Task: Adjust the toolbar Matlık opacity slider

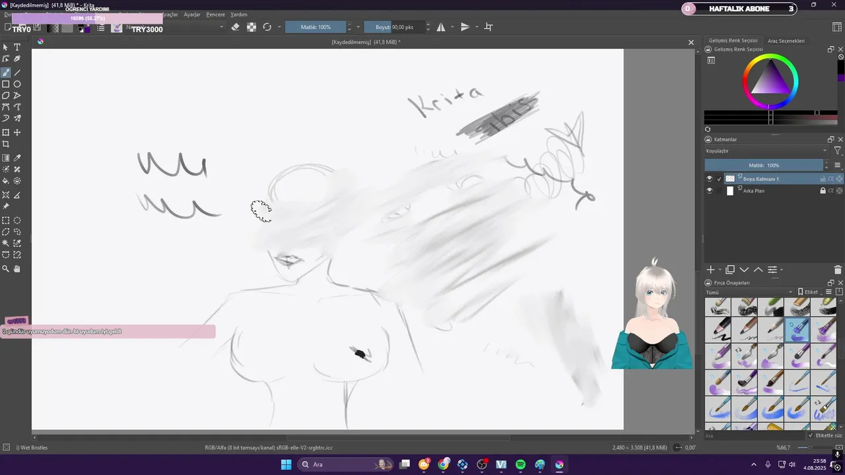Action: coord(316,27)
